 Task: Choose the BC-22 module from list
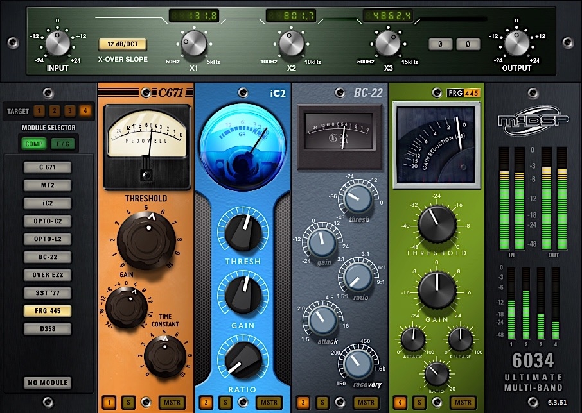click(48, 257)
